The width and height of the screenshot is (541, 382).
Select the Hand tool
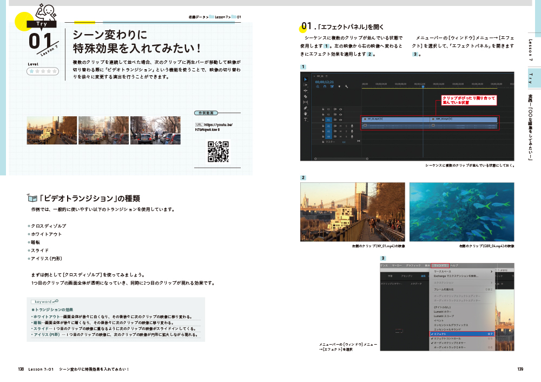point(306,114)
